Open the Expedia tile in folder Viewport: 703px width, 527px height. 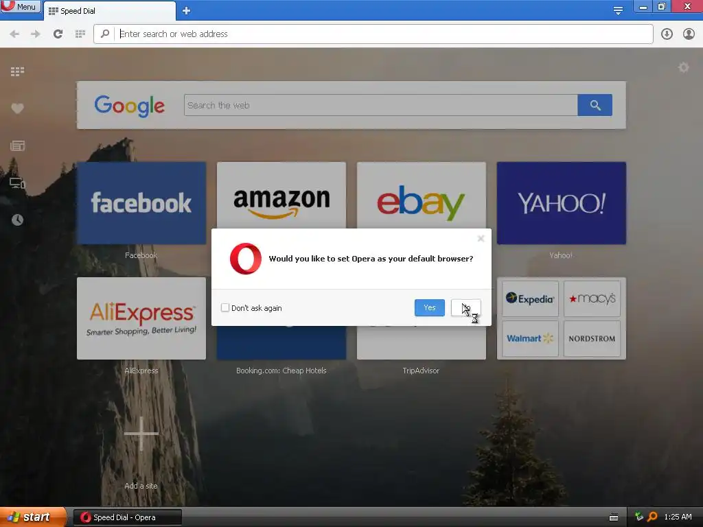tap(531, 299)
